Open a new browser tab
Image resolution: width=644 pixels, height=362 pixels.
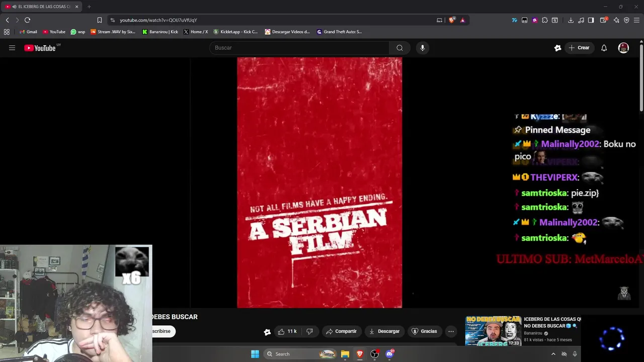(x=89, y=7)
